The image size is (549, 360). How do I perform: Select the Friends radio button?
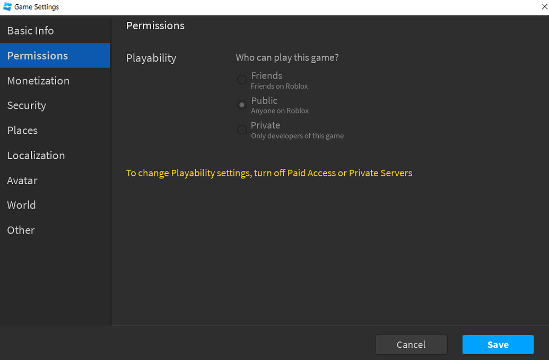coord(242,80)
